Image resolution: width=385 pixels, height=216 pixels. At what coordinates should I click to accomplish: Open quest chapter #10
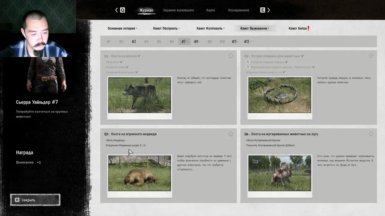click(222, 42)
